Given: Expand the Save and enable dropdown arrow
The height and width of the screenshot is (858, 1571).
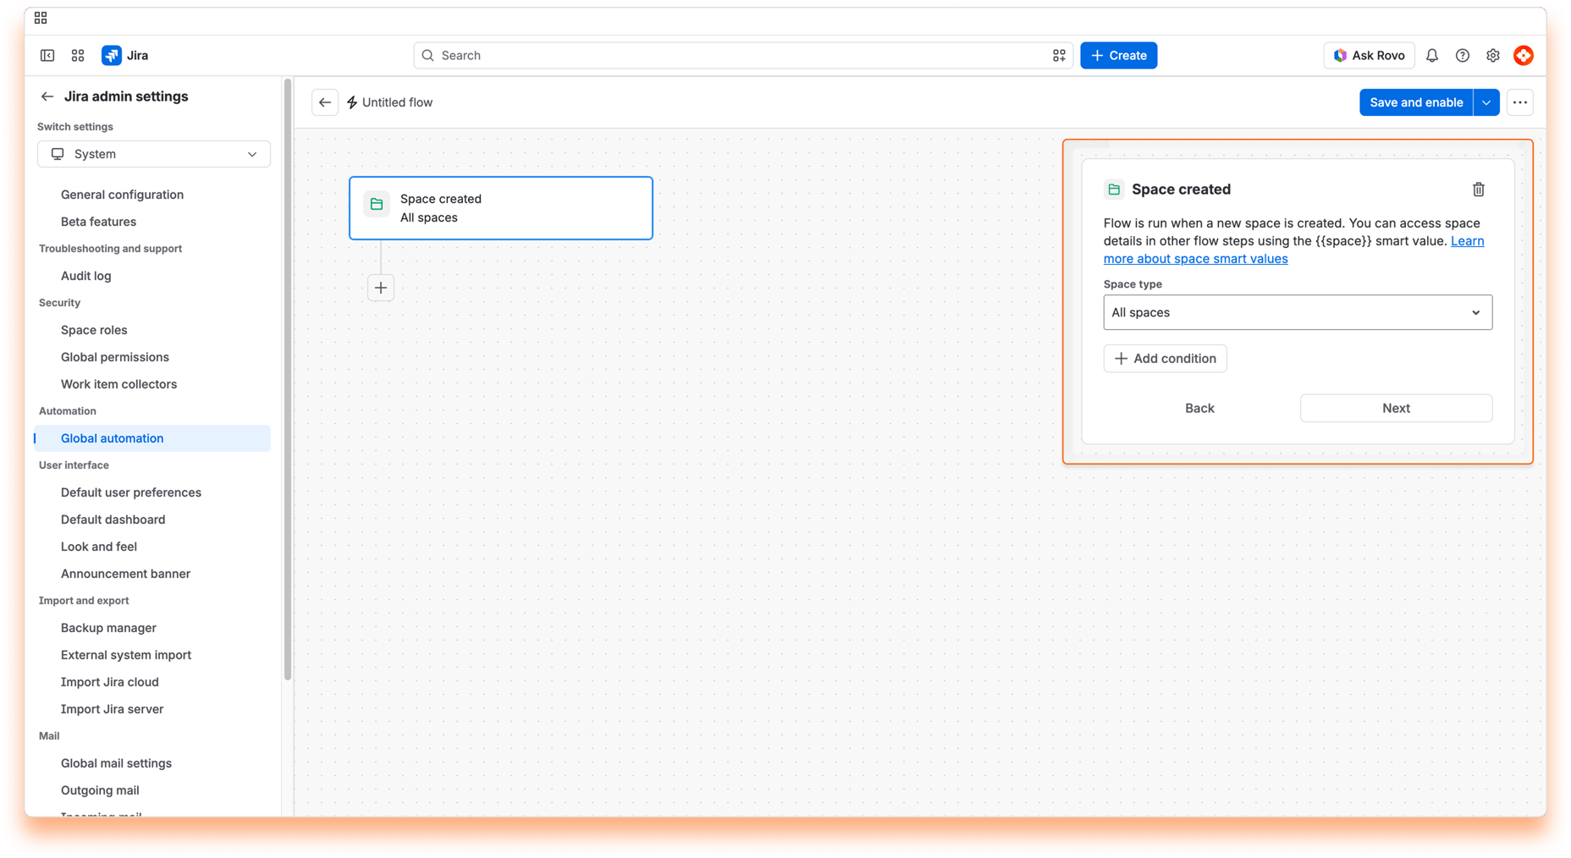Looking at the screenshot, I should coord(1486,102).
